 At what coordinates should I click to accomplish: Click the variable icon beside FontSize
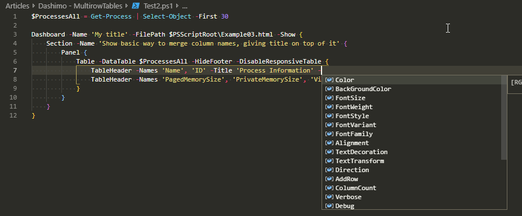click(329, 98)
